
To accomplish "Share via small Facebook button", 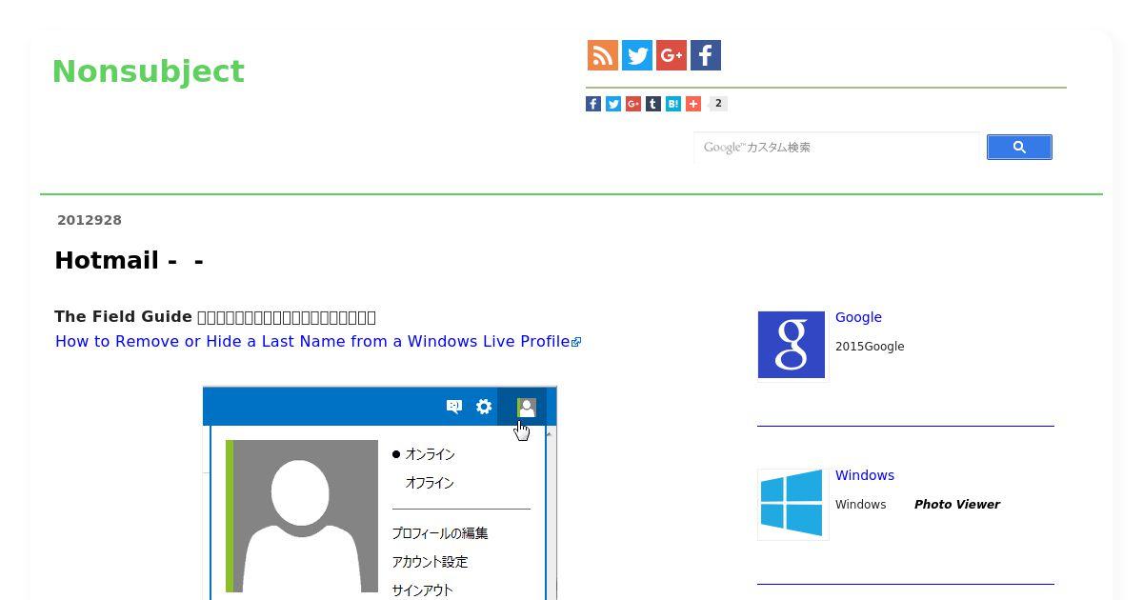I will [x=593, y=104].
